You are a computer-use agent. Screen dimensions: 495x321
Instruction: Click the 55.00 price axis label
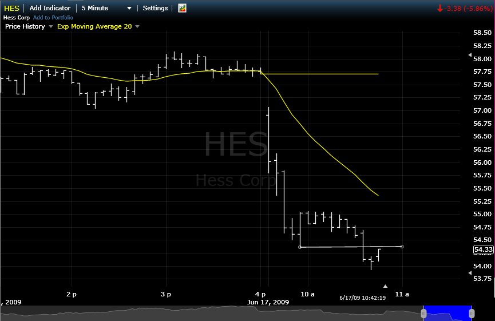tap(482, 214)
